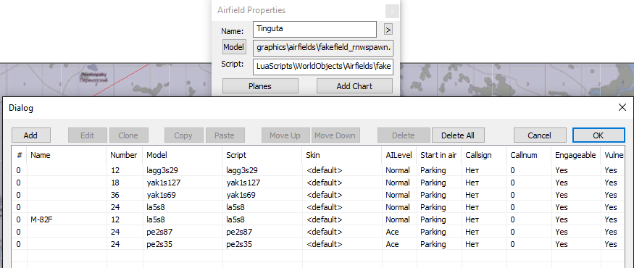Click Delete All button
Viewport: 634px width, 268px height.
coord(458,135)
